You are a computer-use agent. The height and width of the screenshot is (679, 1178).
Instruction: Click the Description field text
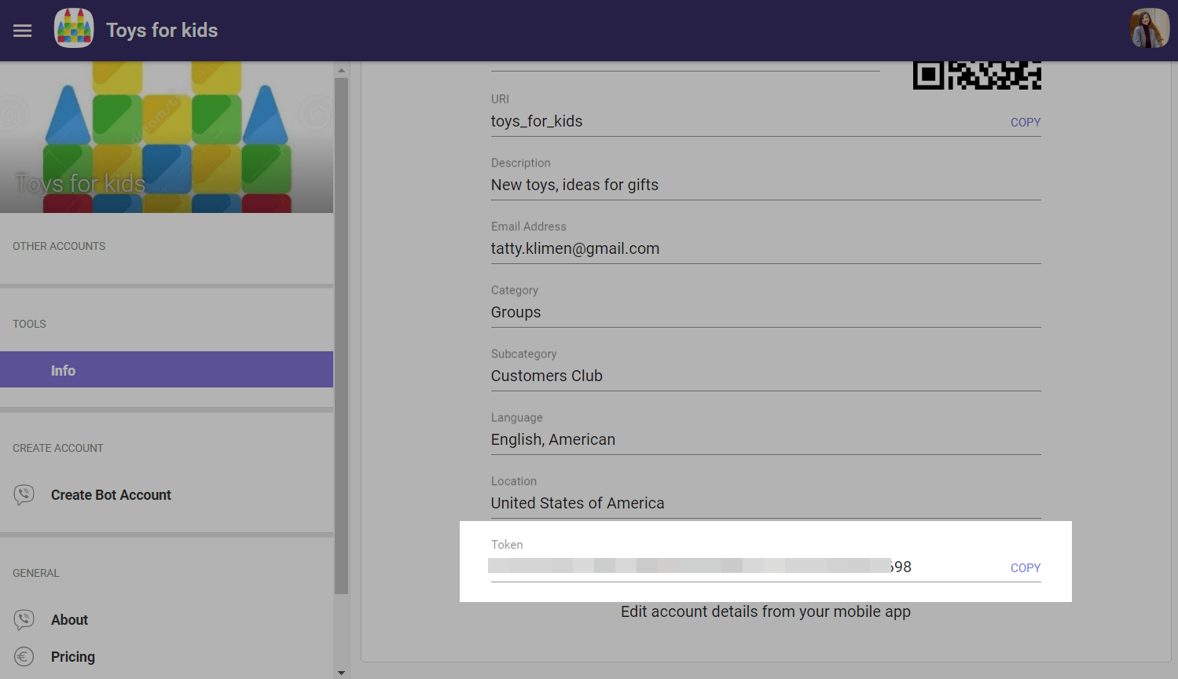point(574,185)
